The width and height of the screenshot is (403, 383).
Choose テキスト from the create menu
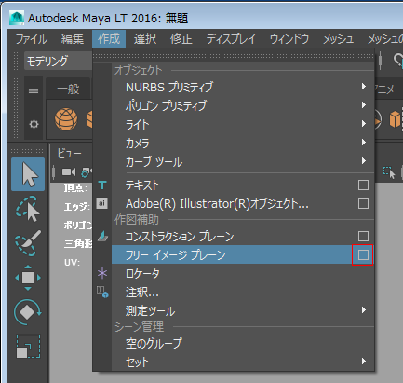(x=243, y=185)
